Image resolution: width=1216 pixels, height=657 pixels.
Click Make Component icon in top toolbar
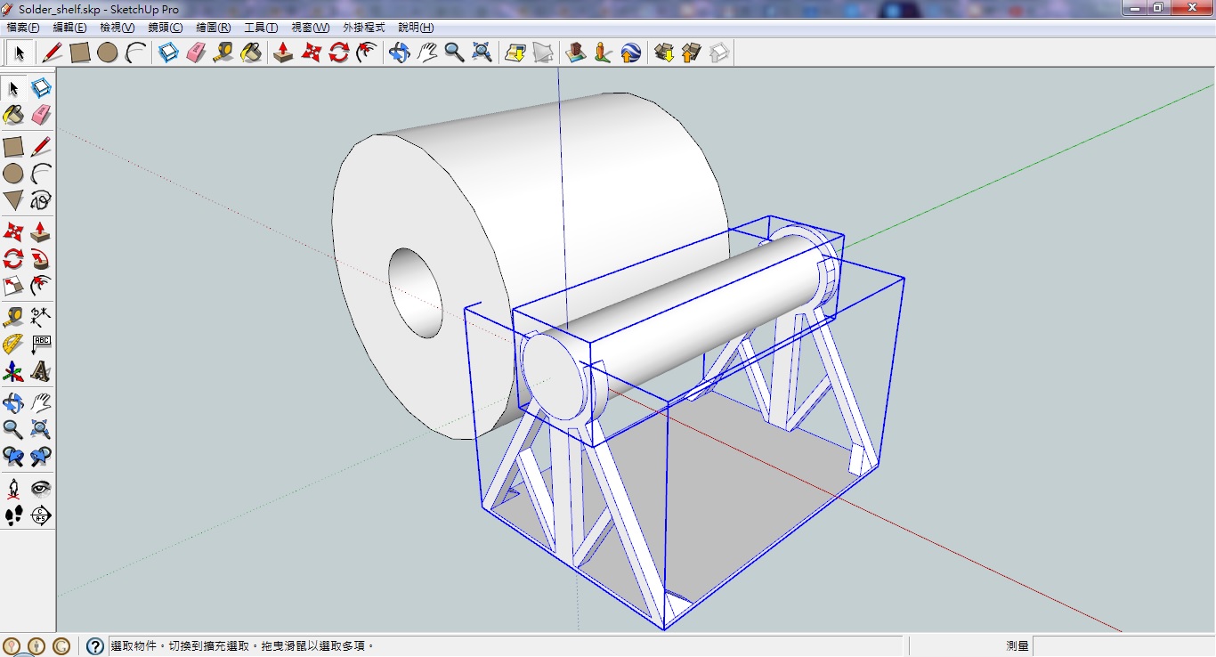point(168,53)
